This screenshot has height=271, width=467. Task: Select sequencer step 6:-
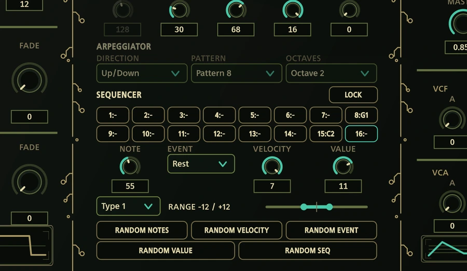(x=291, y=115)
